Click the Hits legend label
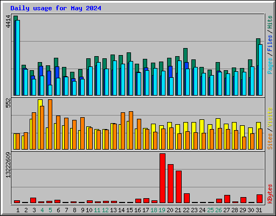Viewport: 276px width, 216px height. point(270,22)
